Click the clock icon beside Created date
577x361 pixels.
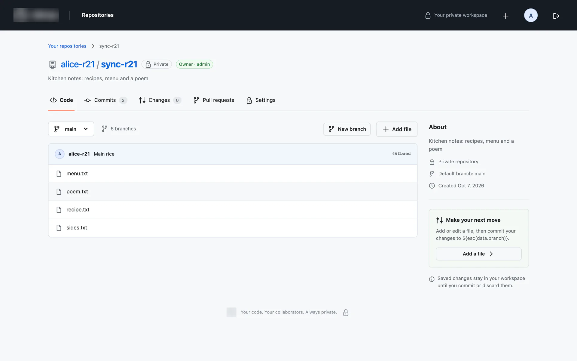tap(432, 186)
